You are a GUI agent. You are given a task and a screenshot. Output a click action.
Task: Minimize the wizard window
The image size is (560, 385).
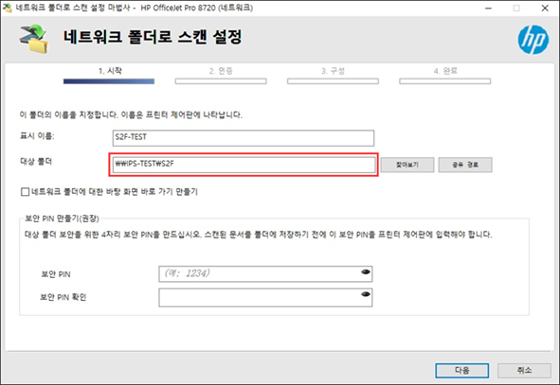(x=489, y=8)
